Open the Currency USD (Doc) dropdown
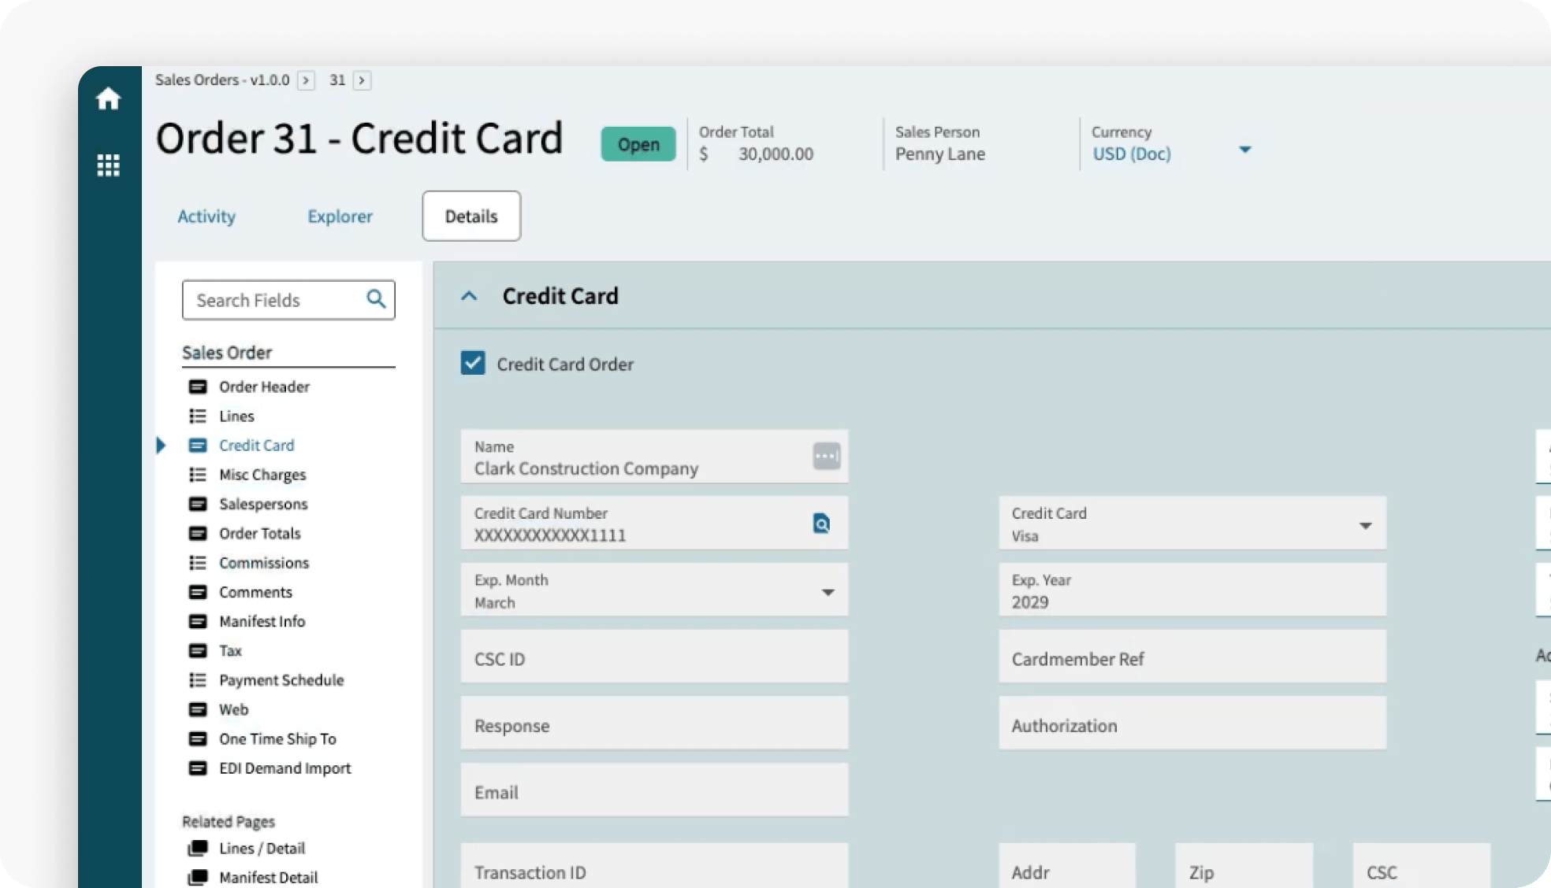Image resolution: width=1551 pixels, height=888 pixels. (x=1244, y=150)
